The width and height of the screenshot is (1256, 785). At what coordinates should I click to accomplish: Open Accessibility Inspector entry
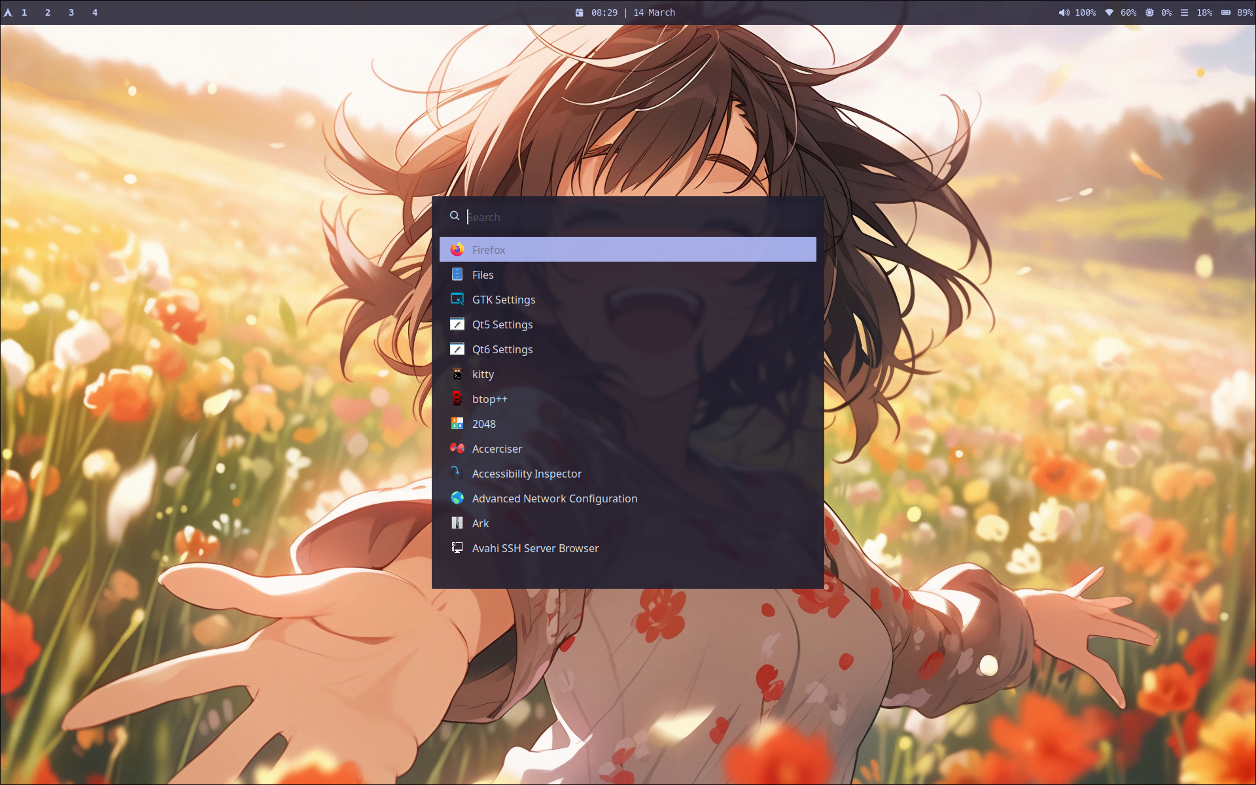[628, 473]
